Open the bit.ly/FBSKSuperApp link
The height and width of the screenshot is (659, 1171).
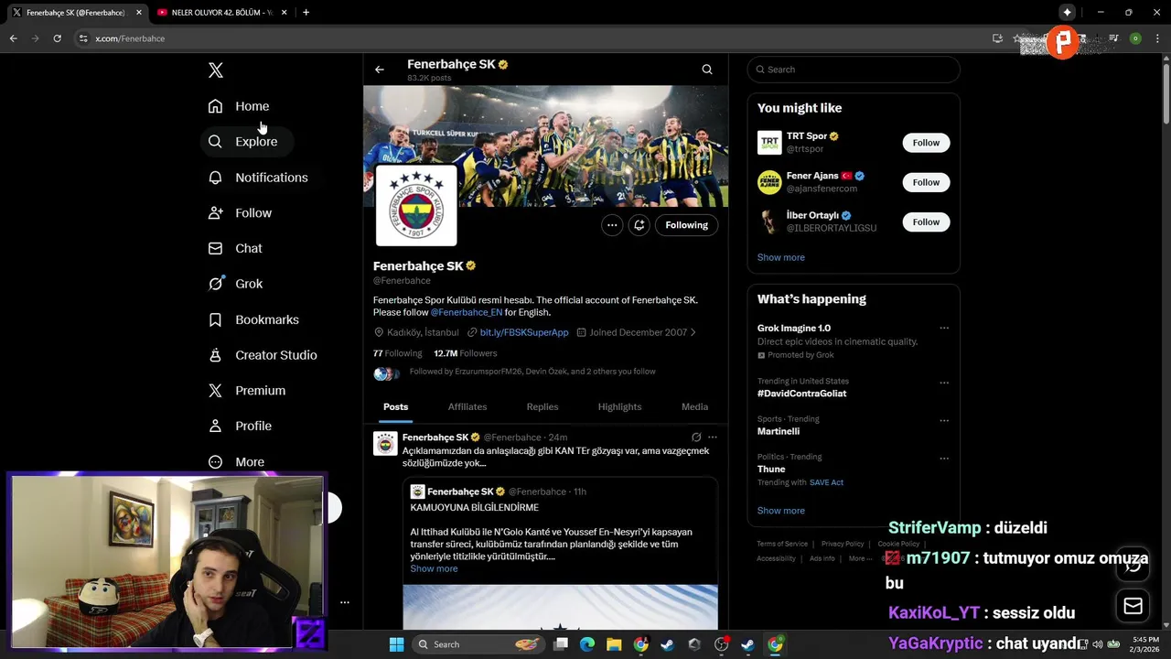[524, 332]
